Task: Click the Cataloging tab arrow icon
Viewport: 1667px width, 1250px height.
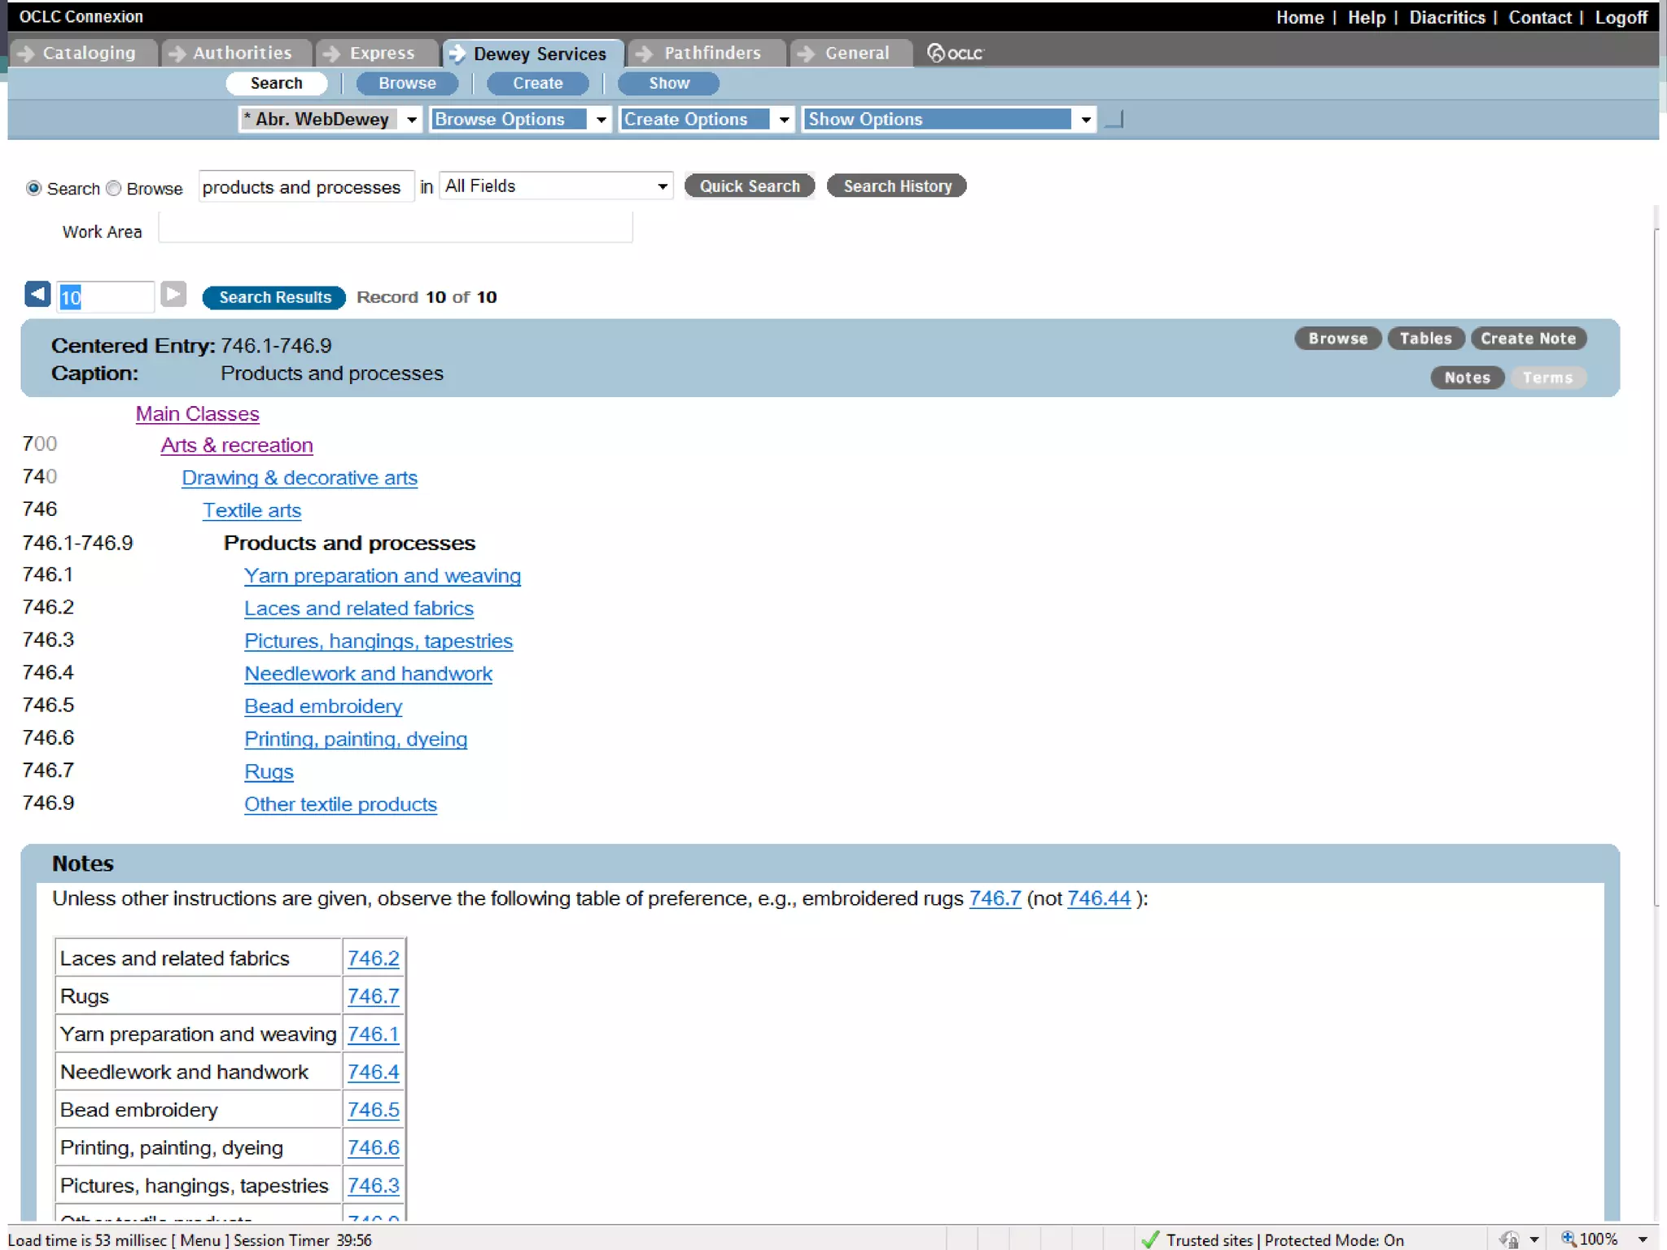Action: point(26,54)
